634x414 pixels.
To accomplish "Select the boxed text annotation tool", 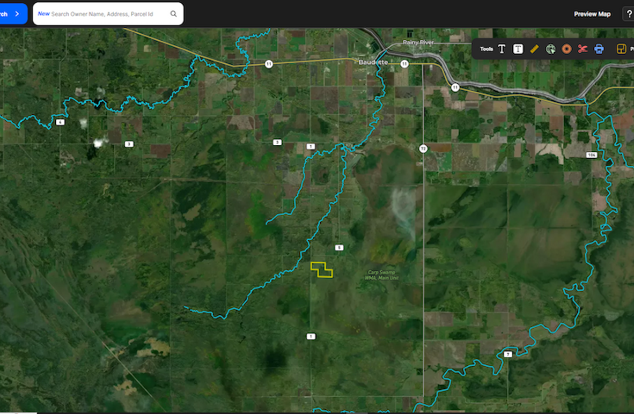I will pos(518,49).
